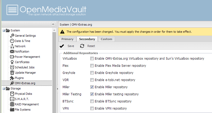Image resolution: width=212 pixels, height=113 pixels.
Task: Click the BTSync field label
Action: (68, 101)
